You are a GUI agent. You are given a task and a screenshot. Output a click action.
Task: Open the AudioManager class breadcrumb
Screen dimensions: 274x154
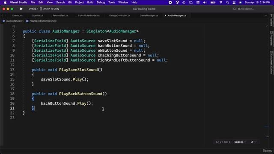click(12, 21)
